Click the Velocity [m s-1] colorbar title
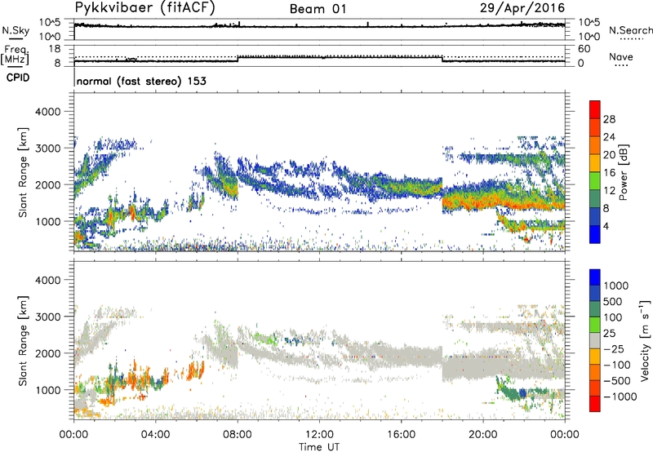Viewport: 653px width, 452px height. click(x=645, y=340)
